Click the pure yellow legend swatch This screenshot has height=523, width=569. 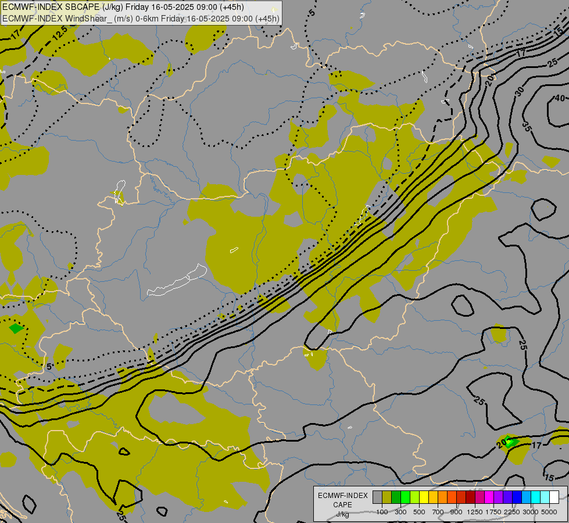[424, 497]
